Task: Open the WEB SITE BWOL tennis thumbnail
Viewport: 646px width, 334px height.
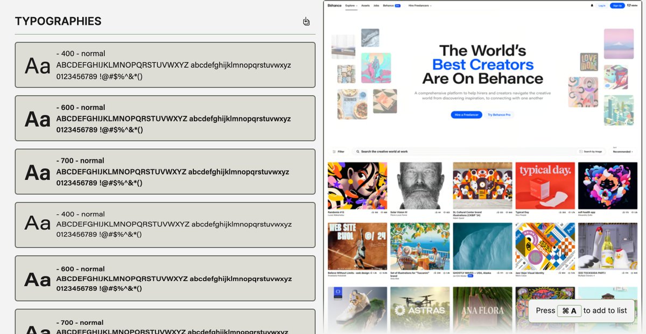Action: pos(357,246)
